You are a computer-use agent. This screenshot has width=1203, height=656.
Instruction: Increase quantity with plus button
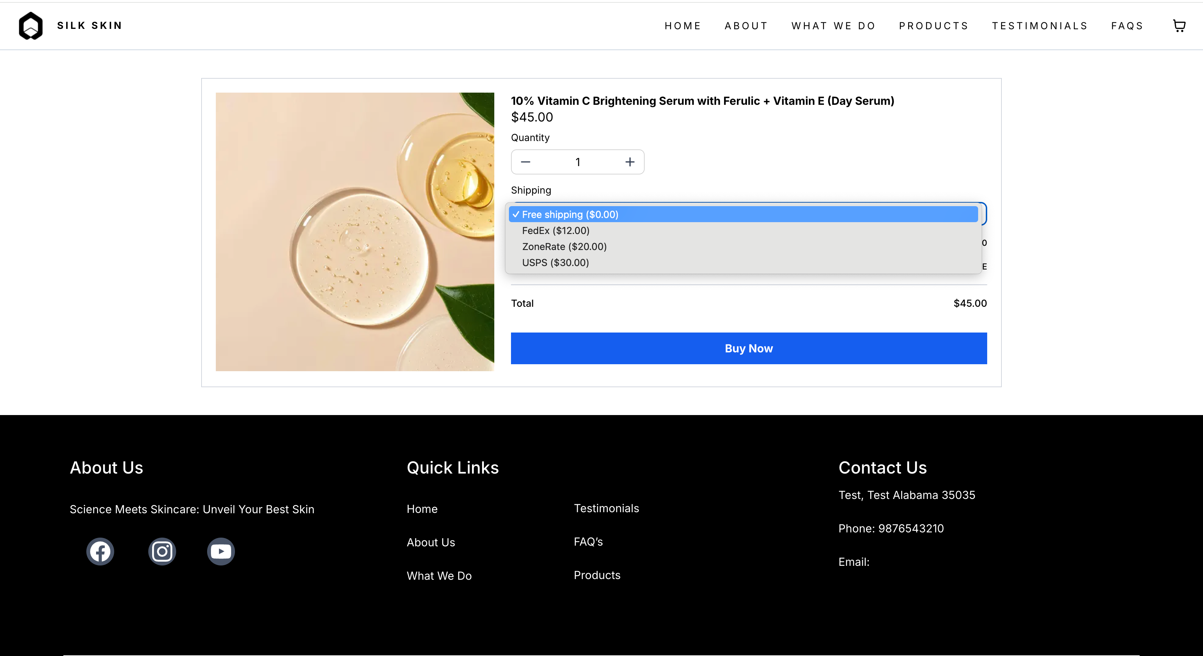[x=630, y=162]
